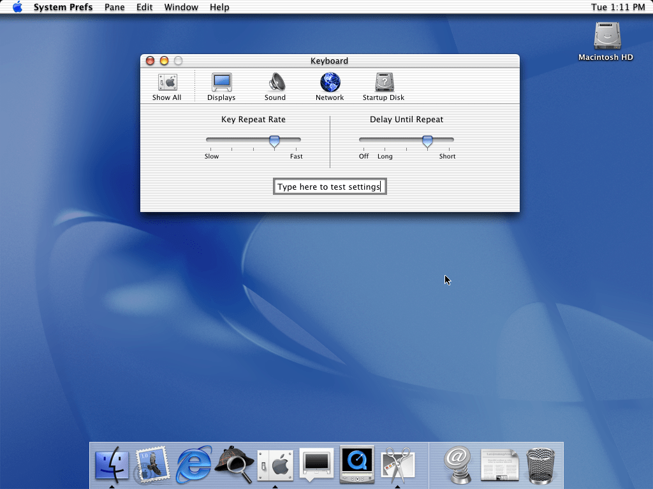Launch Internet Explorer from the Dock
653x489 pixels.
193,465
